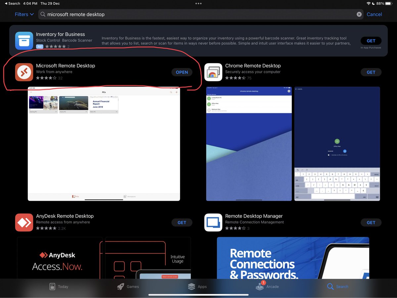View Chrome Remote Desktop keyboard screenshot
The height and width of the screenshot is (298, 397).
(337, 144)
